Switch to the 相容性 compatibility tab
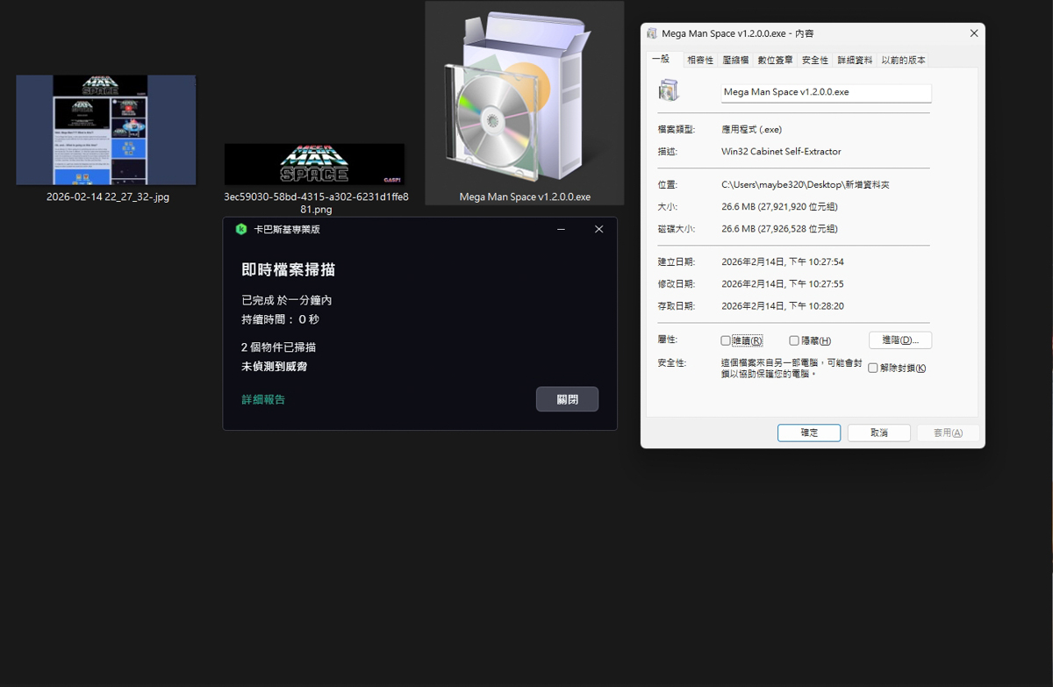 [x=699, y=60]
